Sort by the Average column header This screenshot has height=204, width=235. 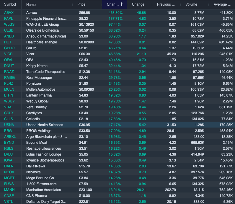(x=222, y=4)
